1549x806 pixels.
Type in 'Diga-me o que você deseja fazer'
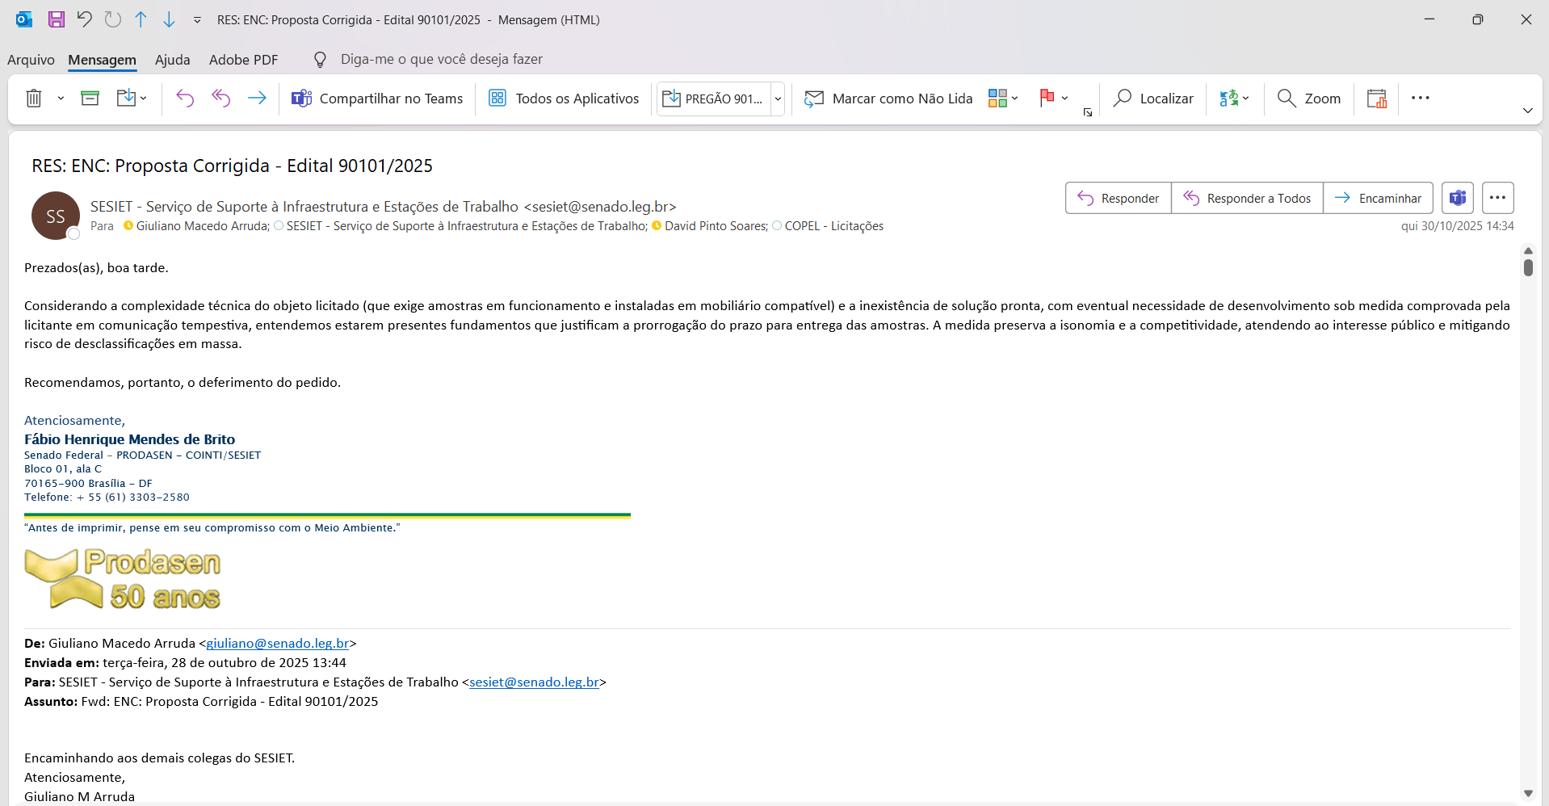[441, 60]
